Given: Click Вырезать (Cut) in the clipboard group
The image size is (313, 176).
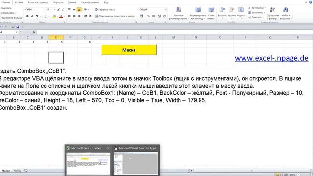Looking at the screenshot, I should point(6,8).
